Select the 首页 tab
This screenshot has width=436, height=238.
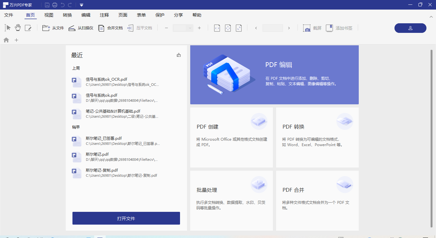click(x=30, y=15)
